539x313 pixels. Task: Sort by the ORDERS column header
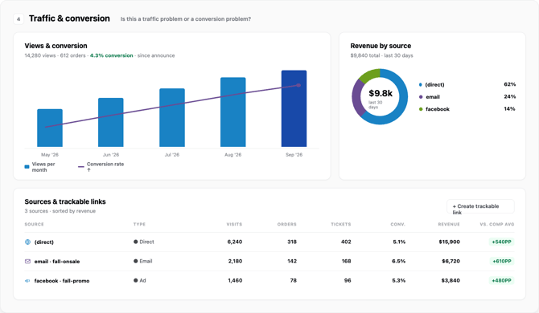[x=286, y=224]
